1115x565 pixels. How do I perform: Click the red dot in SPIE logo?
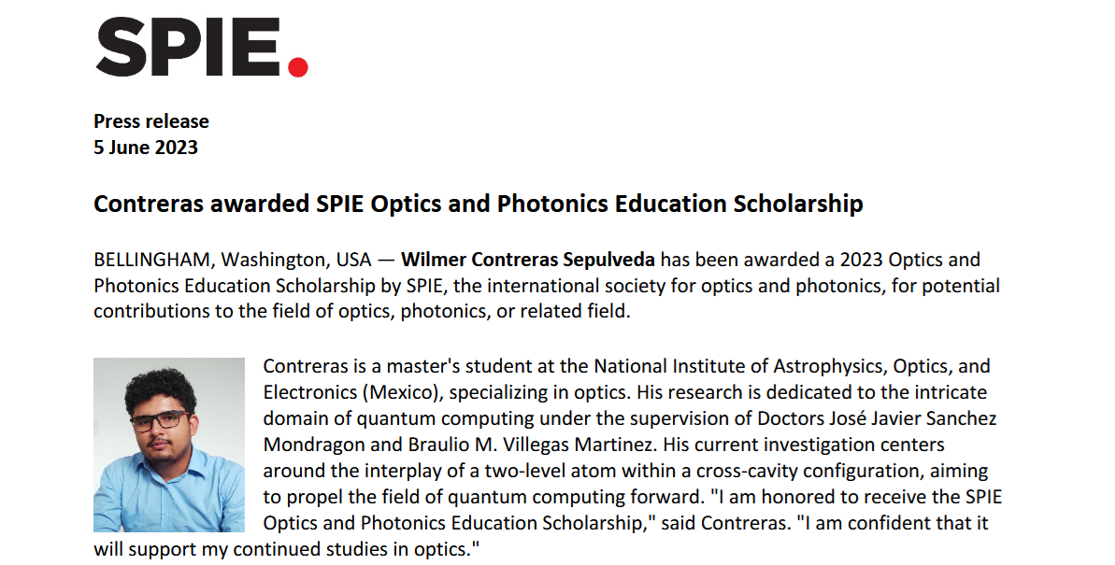tap(297, 66)
